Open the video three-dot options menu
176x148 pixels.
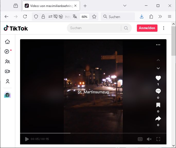(158, 45)
